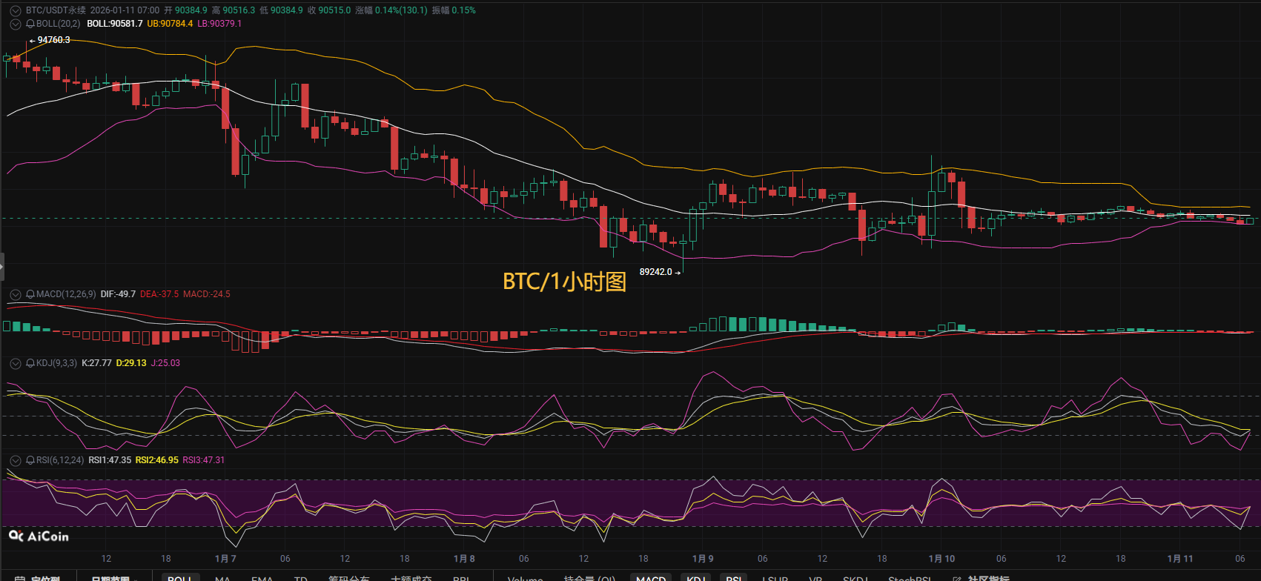Expand the collapsed side panel handle on left edge
Viewport: 1261px width, 581px height.
2,266
